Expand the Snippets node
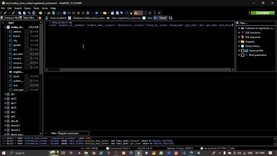The height and width of the screenshot is (156, 277). [239, 42]
